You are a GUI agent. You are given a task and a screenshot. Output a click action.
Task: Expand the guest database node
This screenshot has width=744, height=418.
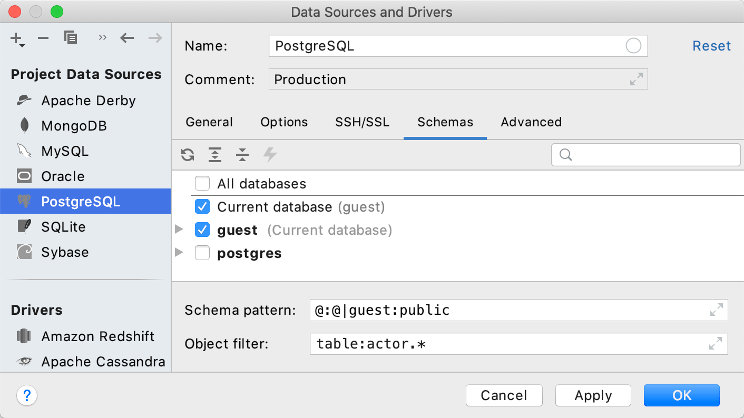pyautogui.click(x=179, y=230)
